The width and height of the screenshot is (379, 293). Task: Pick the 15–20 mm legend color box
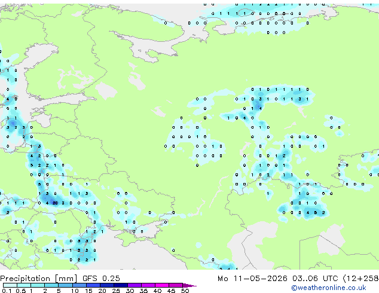pyautogui.click(x=93, y=285)
